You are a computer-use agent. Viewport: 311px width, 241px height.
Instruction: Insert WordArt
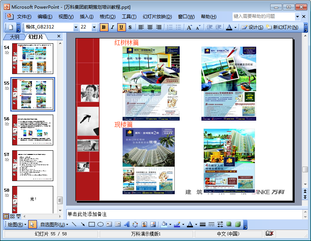click(x=126, y=224)
